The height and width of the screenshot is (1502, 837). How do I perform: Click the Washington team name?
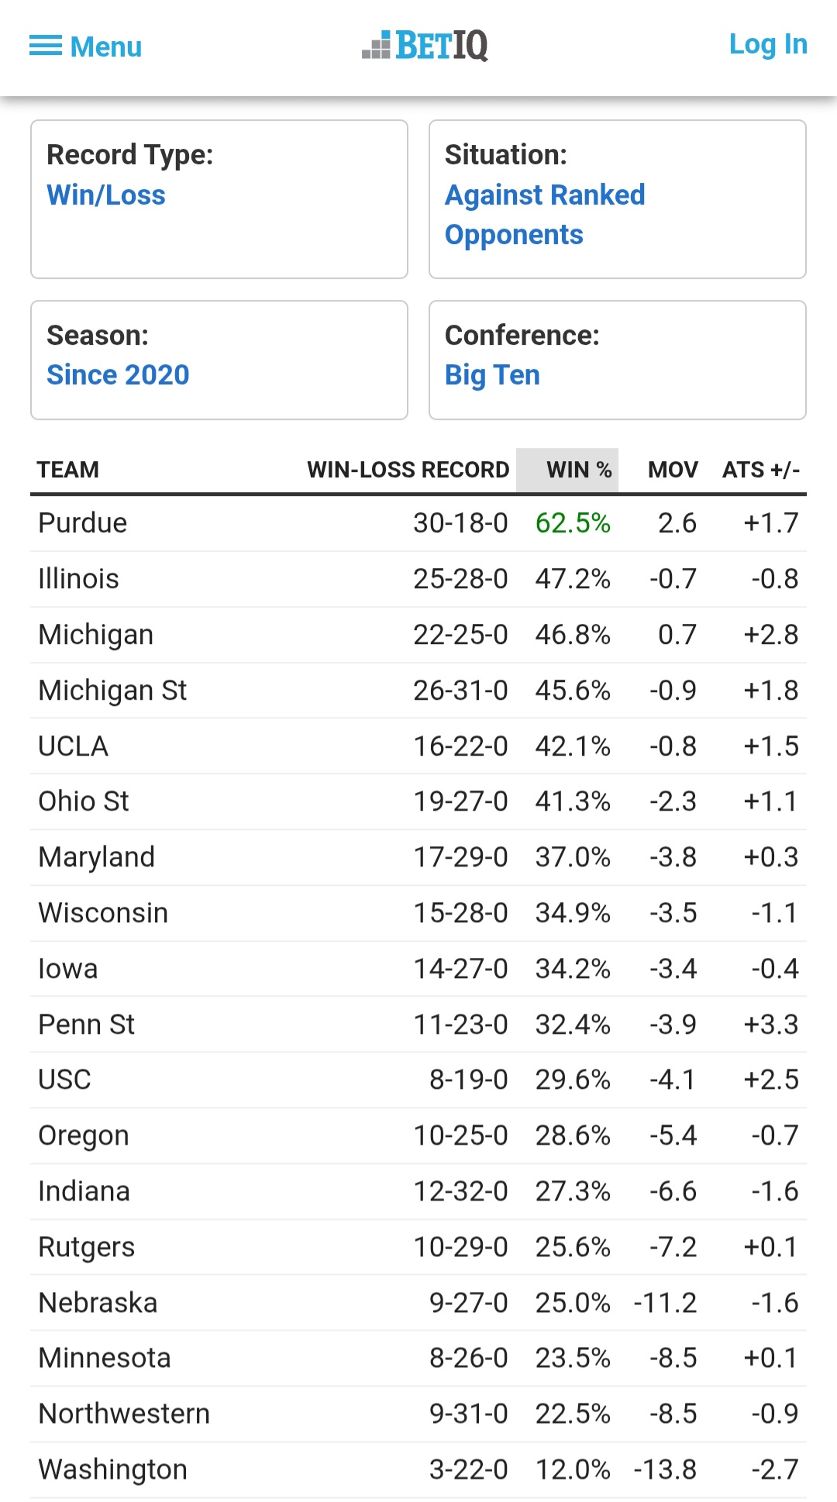(113, 1469)
